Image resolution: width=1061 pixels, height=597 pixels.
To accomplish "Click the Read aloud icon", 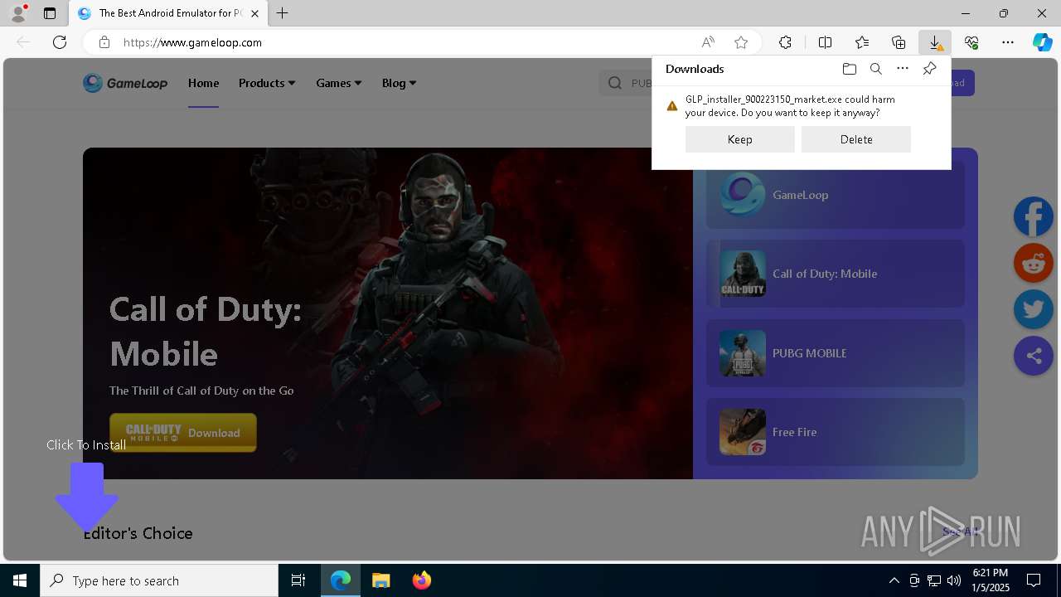I will (708, 42).
